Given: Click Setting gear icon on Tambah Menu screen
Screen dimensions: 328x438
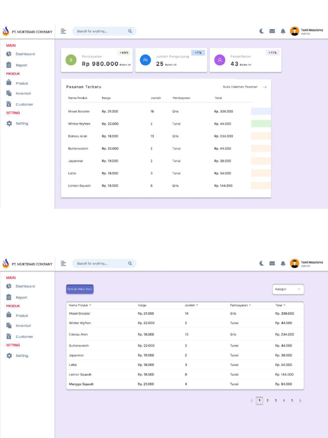Looking at the screenshot, I should point(9,355).
